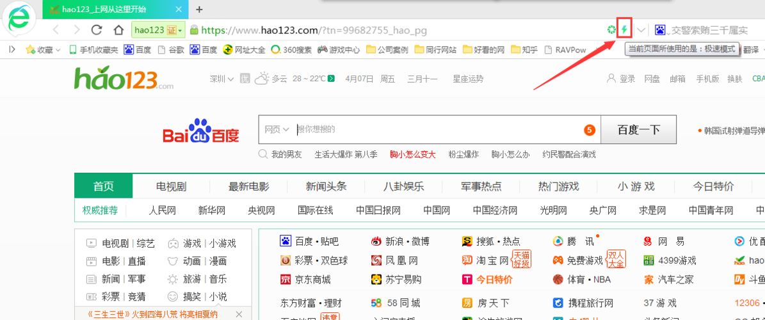Image resolution: width=765 pixels, height=320 pixels.
Task: Open the RAVPow bookmark
Action: [565, 49]
